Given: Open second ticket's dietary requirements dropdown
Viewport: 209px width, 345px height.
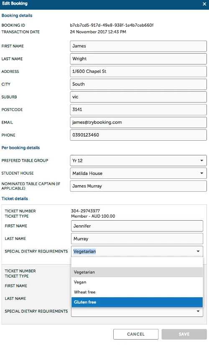Looking at the screenshot, I should click(x=137, y=311).
